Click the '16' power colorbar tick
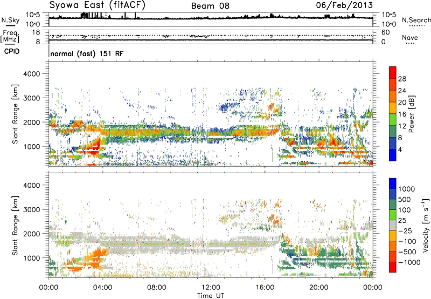The image size is (431, 299). [402, 114]
